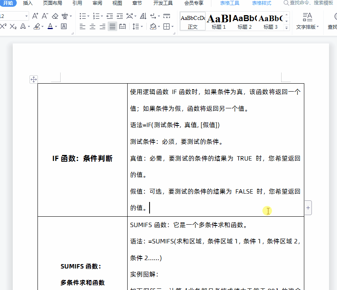Click the Chinese layout icon
The height and width of the screenshot is (290, 337).
[x=130, y=16]
